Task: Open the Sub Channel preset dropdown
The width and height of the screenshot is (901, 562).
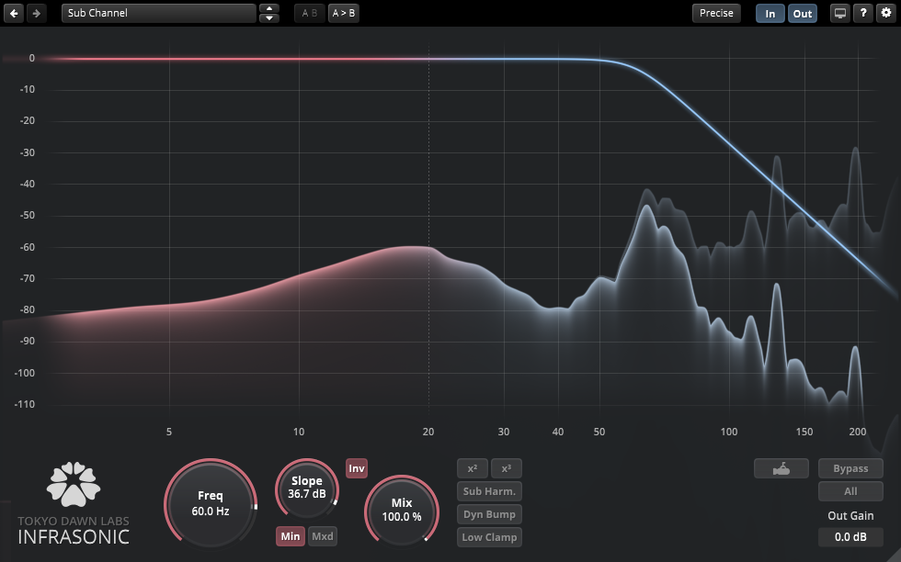Action: [x=158, y=13]
